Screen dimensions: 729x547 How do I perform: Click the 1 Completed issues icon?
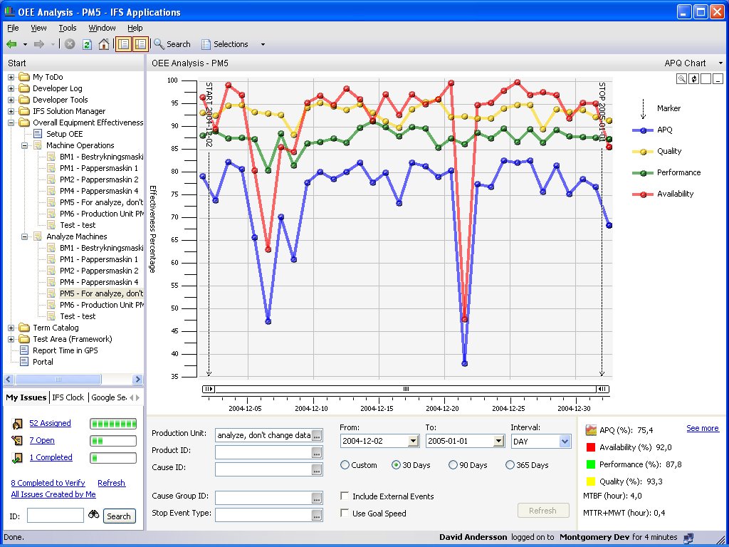[17, 458]
